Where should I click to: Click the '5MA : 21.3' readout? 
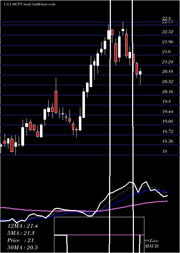pos(21,233)
